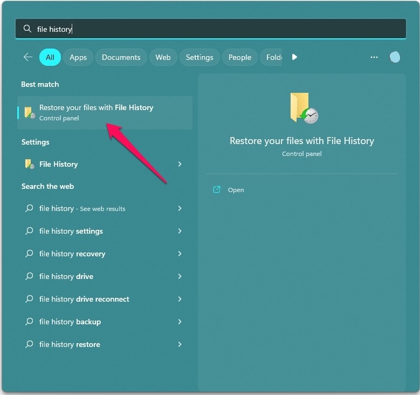Image resolution: width=420 pixels, height=395 pixels.
Task: Click magnifier icon beside 'See web results'
Action: (x=29, y=208)
